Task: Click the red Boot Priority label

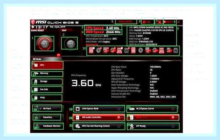Action: [x=92, y=45]
